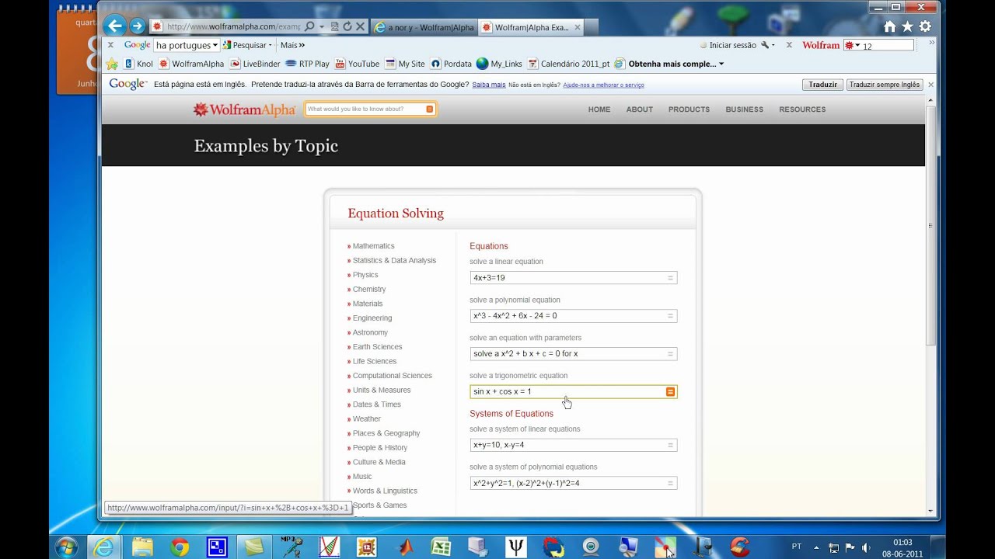Screen dimensions: 995x559
Task: Open Windows Explorer folder in taskbar
Action: click(x=142, y=547)
